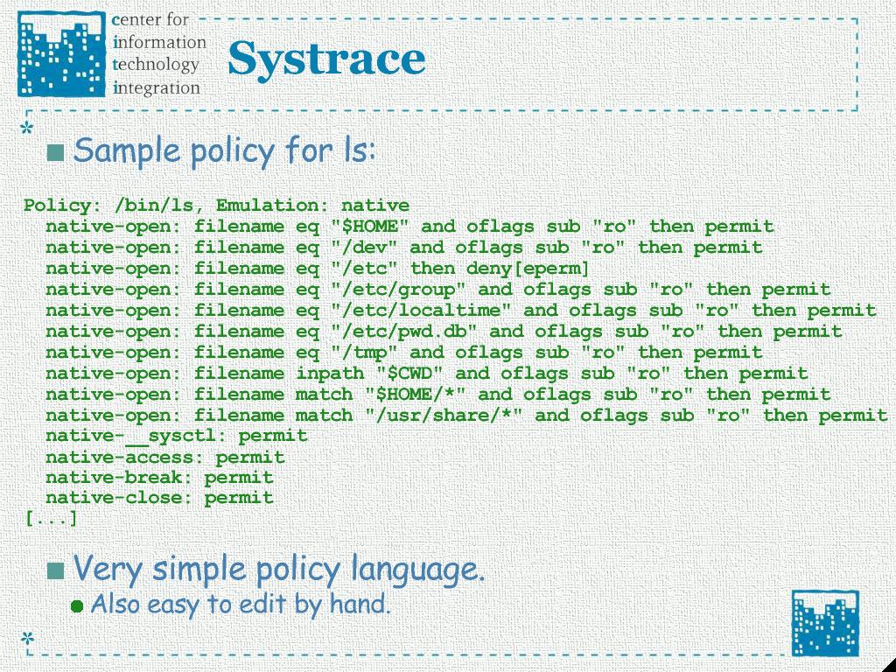Image resolution: width=896 pixels, height=672 pixels.
Task: Click the square bullet beside 'Sample policy for ls'
Action: click(57, 153)
